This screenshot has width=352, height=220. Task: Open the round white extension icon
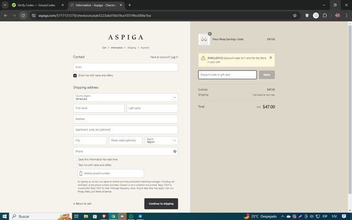[316, 15]
